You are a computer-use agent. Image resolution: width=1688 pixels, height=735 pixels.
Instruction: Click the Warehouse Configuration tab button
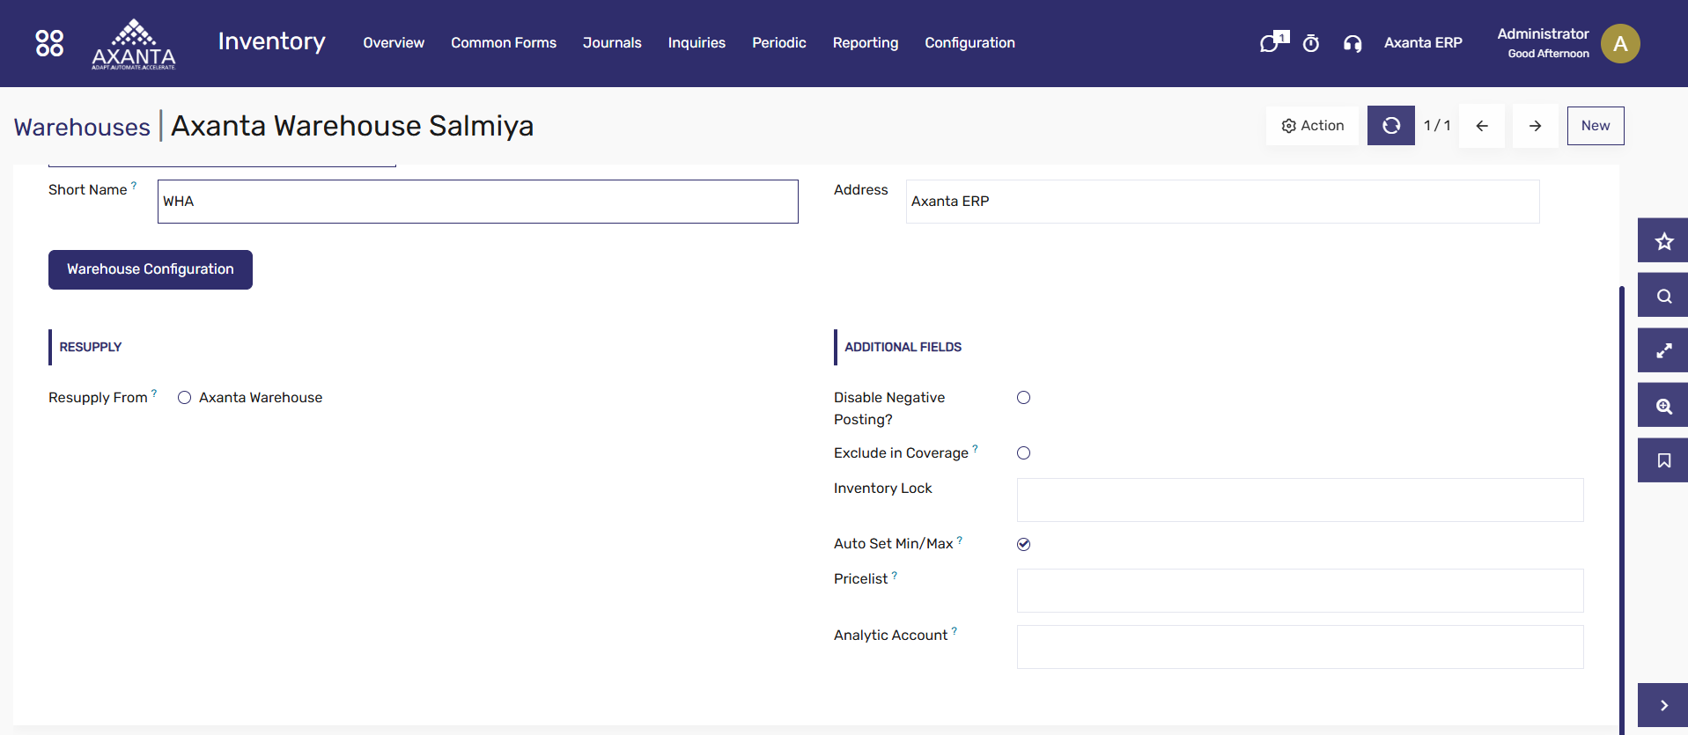(151, 269)
